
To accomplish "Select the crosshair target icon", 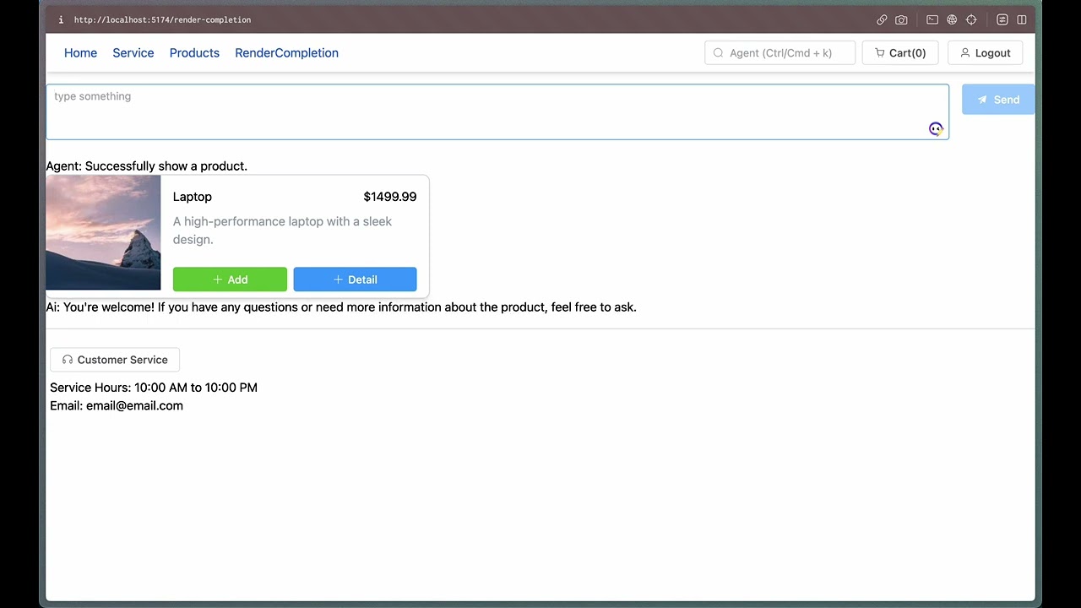I will coord(971,19).
